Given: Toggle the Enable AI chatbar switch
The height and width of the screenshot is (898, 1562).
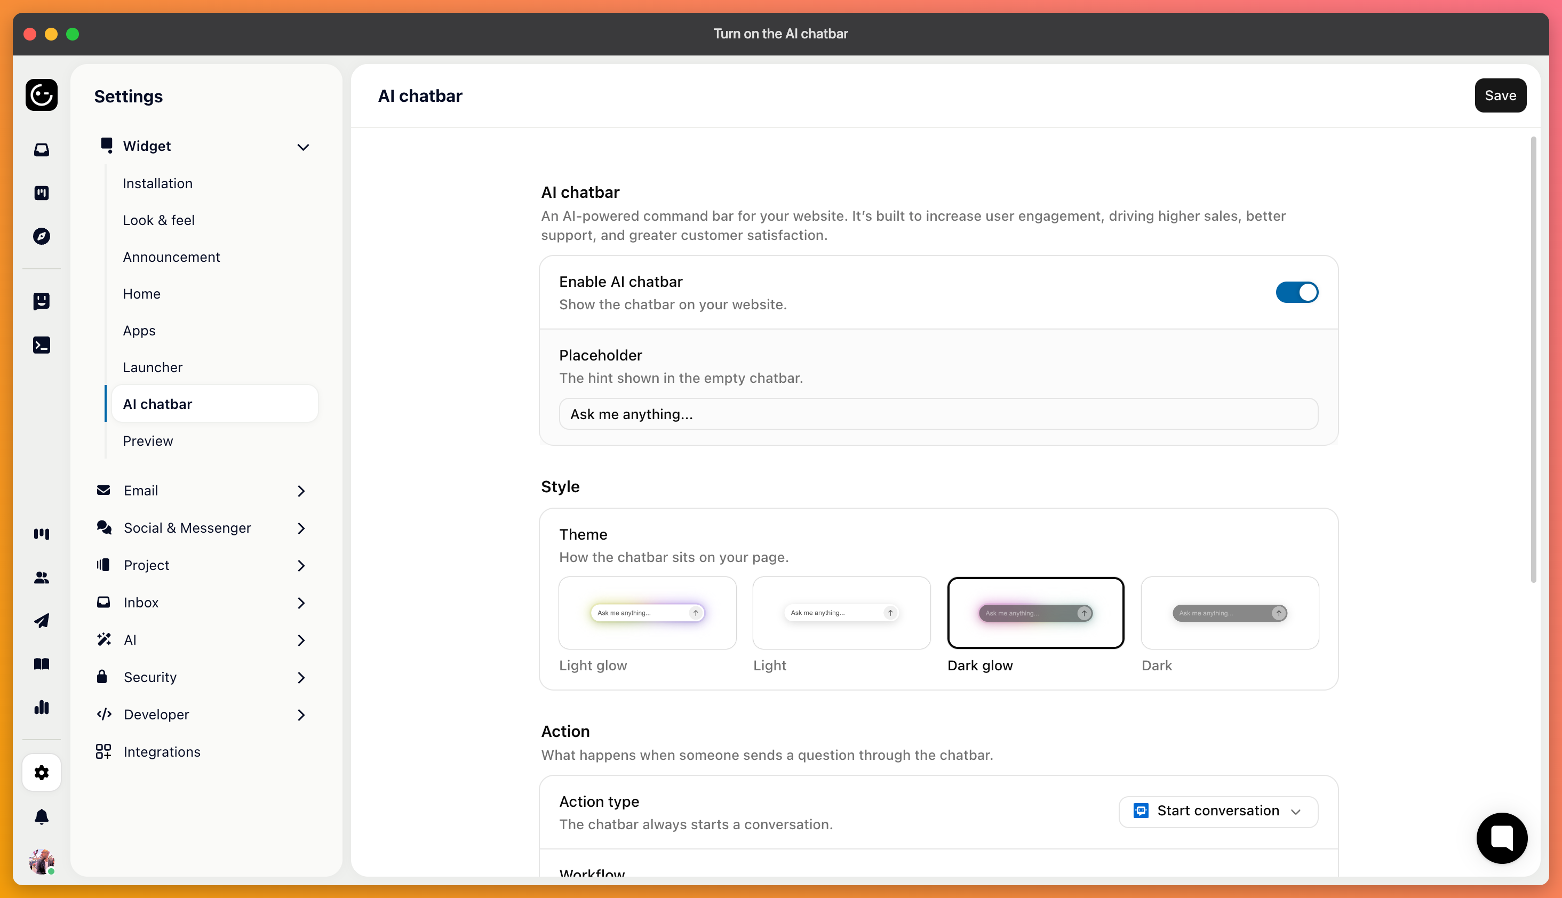Looking at the screenshot, I should 1297,292.
